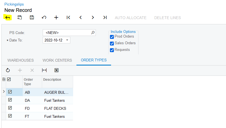Export grid to Excel

[56, 70]
